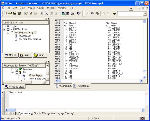Click the XC95top.ucf file icon
The width and height of the screenshot is (150, 121).
pos(16,36)
